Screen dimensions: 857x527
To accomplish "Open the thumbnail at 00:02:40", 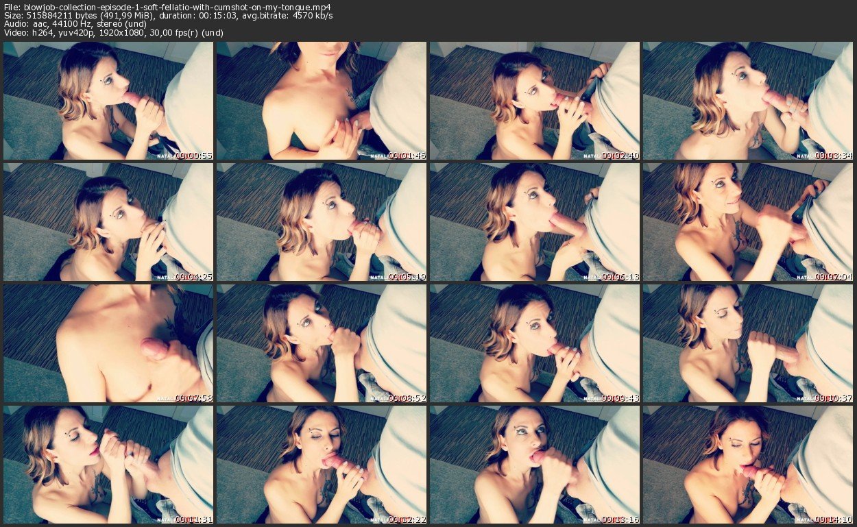I will coord(535,101).
